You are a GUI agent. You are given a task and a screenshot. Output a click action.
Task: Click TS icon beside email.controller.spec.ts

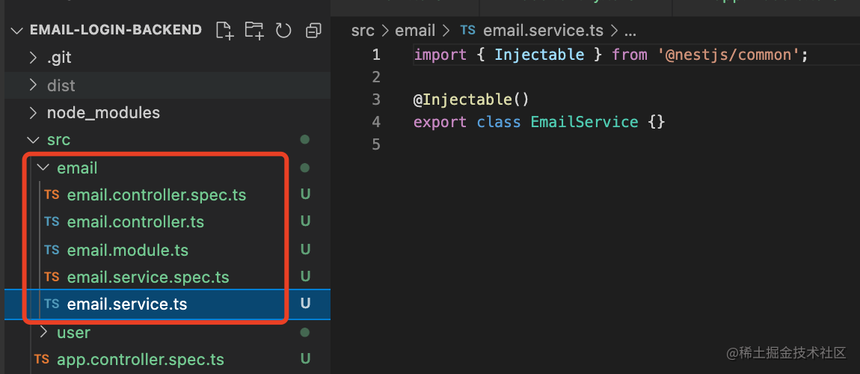(52, 194)
